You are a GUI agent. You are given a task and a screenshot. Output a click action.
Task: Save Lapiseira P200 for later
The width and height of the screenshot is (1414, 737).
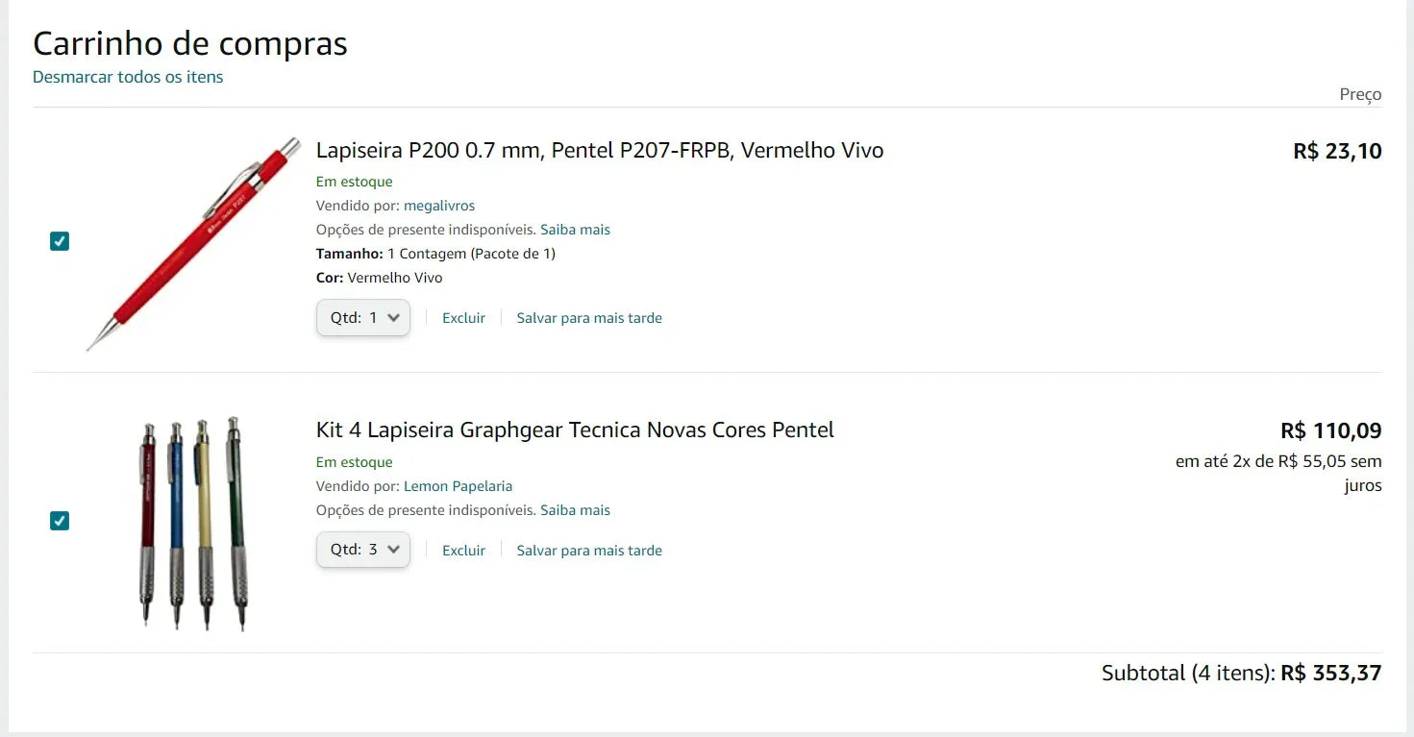pos(589,318)
